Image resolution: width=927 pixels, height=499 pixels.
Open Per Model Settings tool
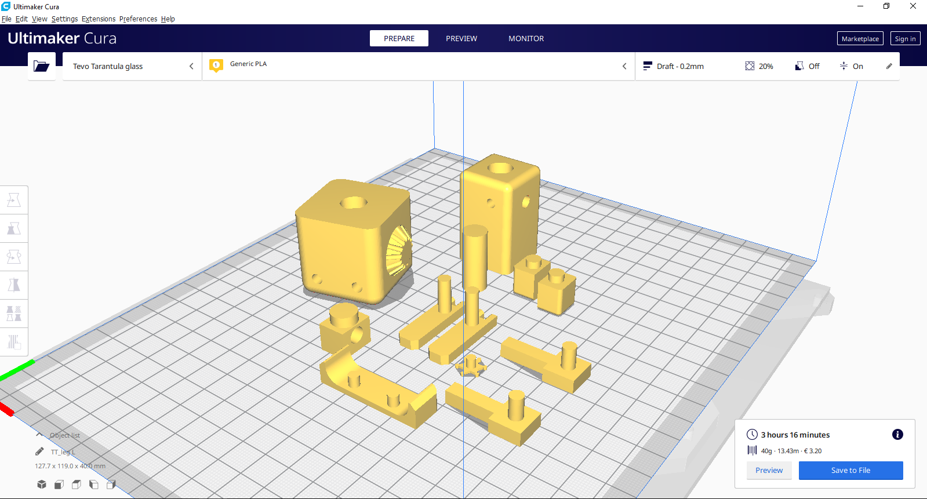(x=14, y=314)
